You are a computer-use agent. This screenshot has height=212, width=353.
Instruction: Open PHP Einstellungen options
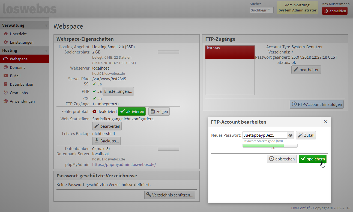coord(118,91)
